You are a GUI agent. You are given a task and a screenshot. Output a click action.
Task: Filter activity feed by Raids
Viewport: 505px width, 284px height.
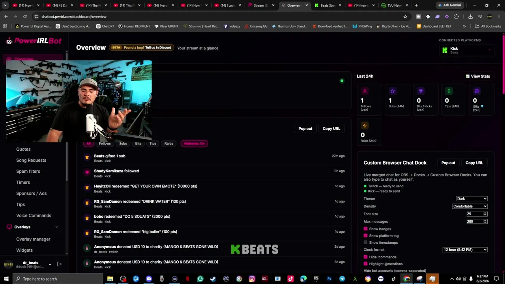pos(169,144)
